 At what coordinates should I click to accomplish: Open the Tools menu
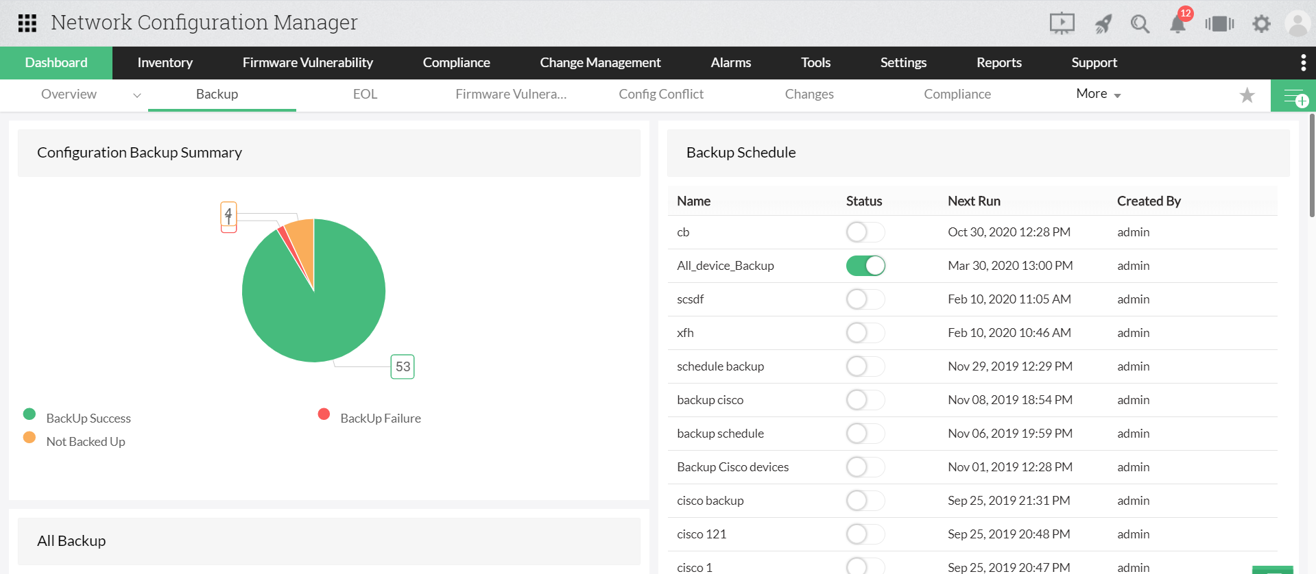pyautogui.click(x=815, y=63)
